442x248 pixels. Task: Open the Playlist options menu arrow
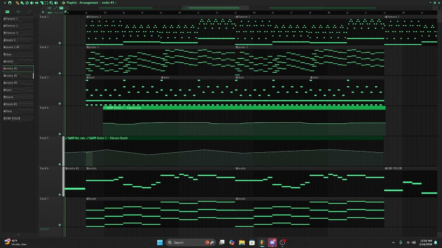5,3
